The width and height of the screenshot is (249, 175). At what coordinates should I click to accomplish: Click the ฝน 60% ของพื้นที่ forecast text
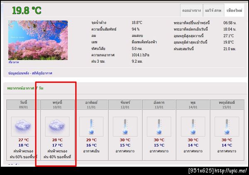24,157
